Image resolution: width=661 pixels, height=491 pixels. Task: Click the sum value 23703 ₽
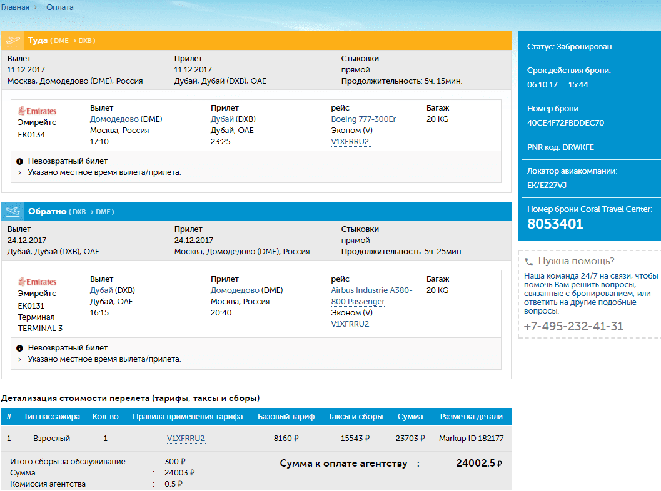(x=410, y=439)
